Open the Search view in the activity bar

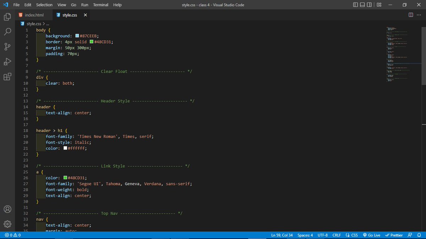pos(7,32)
